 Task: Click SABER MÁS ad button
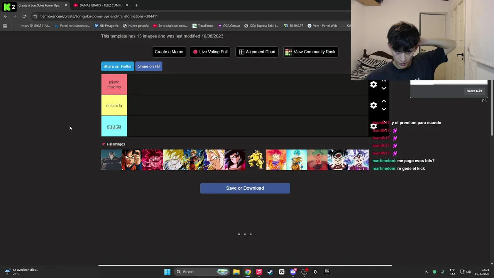click(x=474, y=92)
